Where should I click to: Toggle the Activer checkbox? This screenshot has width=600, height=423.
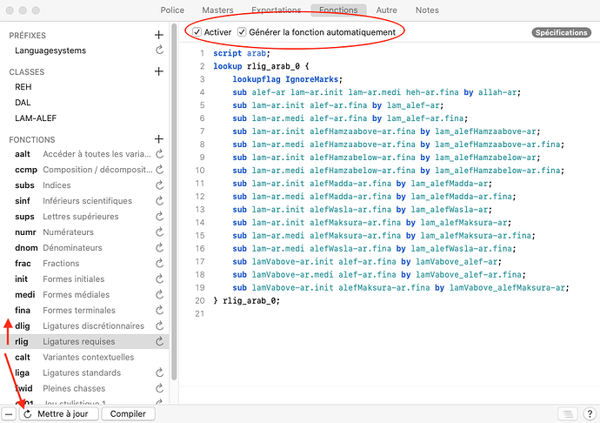pyautogui.click(x=197, y=32)
